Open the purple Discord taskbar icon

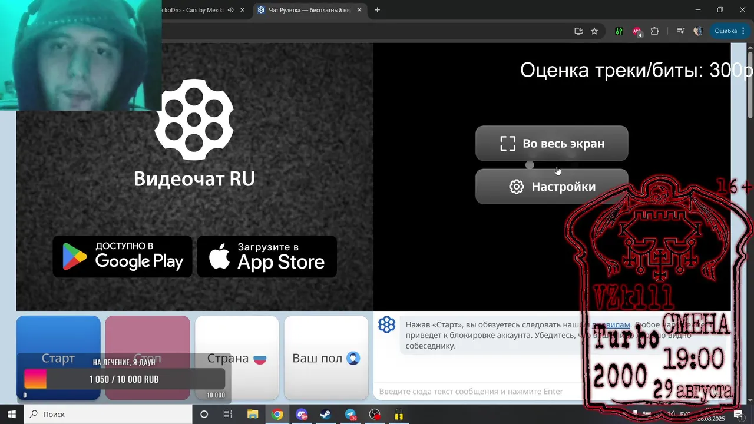point(302,415)
